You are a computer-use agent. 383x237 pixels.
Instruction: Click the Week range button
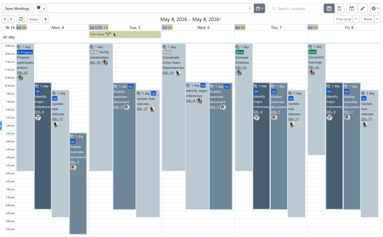coord(368,19)
